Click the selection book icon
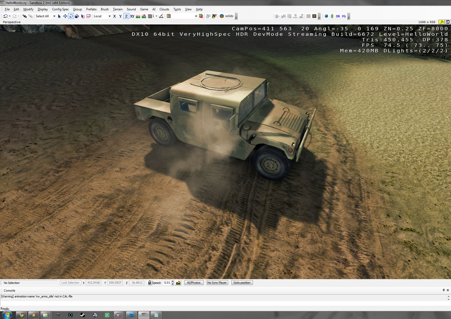This screenshot has width=451, height=319. [x=169, y=16]
